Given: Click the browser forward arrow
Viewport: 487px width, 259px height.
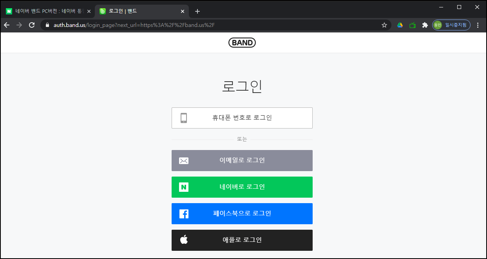Looking at the screenshot, I should pos(19,25).
